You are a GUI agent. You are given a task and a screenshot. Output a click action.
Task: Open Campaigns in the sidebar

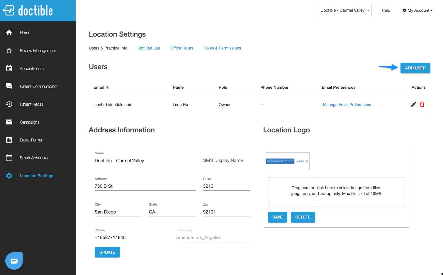pos(30,122)
